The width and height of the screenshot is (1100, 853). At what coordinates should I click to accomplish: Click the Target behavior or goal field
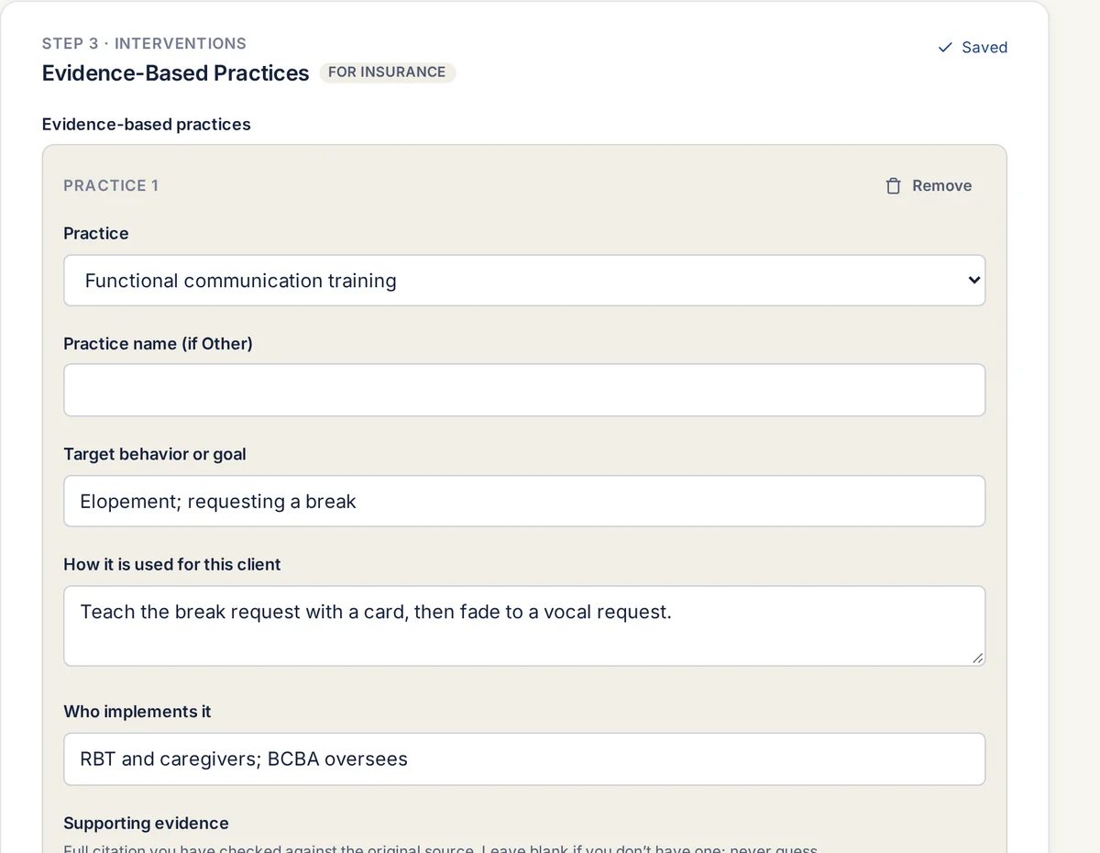[x=524, y=502]
